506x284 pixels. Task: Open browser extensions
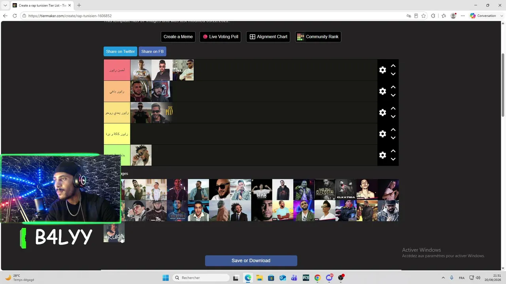click(433, 16)
